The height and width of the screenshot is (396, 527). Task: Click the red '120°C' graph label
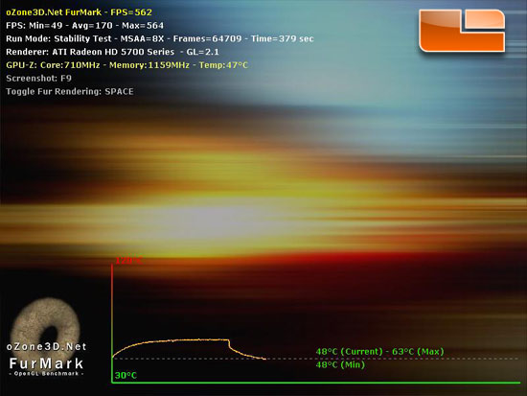129,261
